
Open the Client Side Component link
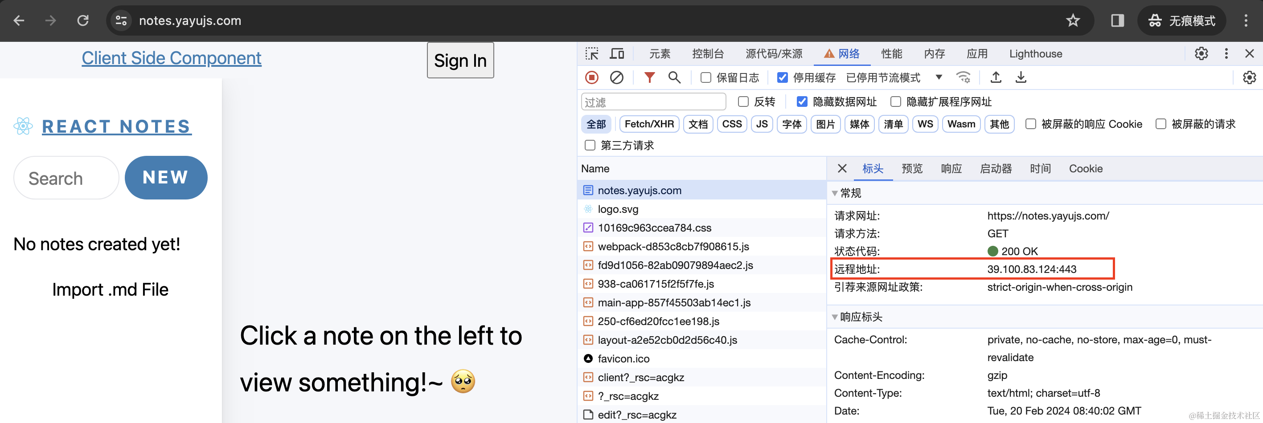[x=171, y=58]
